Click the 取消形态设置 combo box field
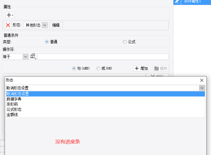 (x=103, y=88)
